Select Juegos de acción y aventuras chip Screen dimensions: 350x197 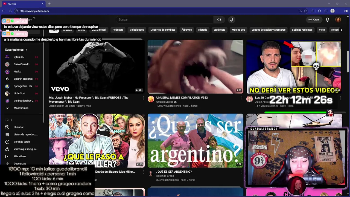coord(269,30)
